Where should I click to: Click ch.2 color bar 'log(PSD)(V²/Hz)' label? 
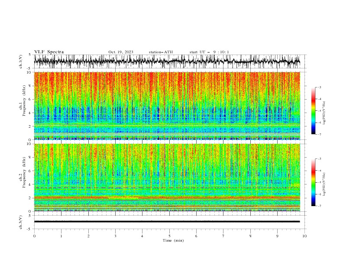(324, 184)
